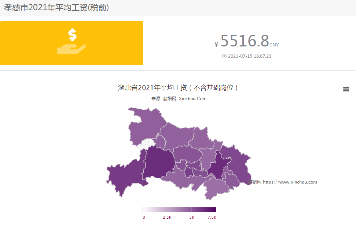Click the 孝感市2021年平均工资(税前) page heading

click(56, 8)
